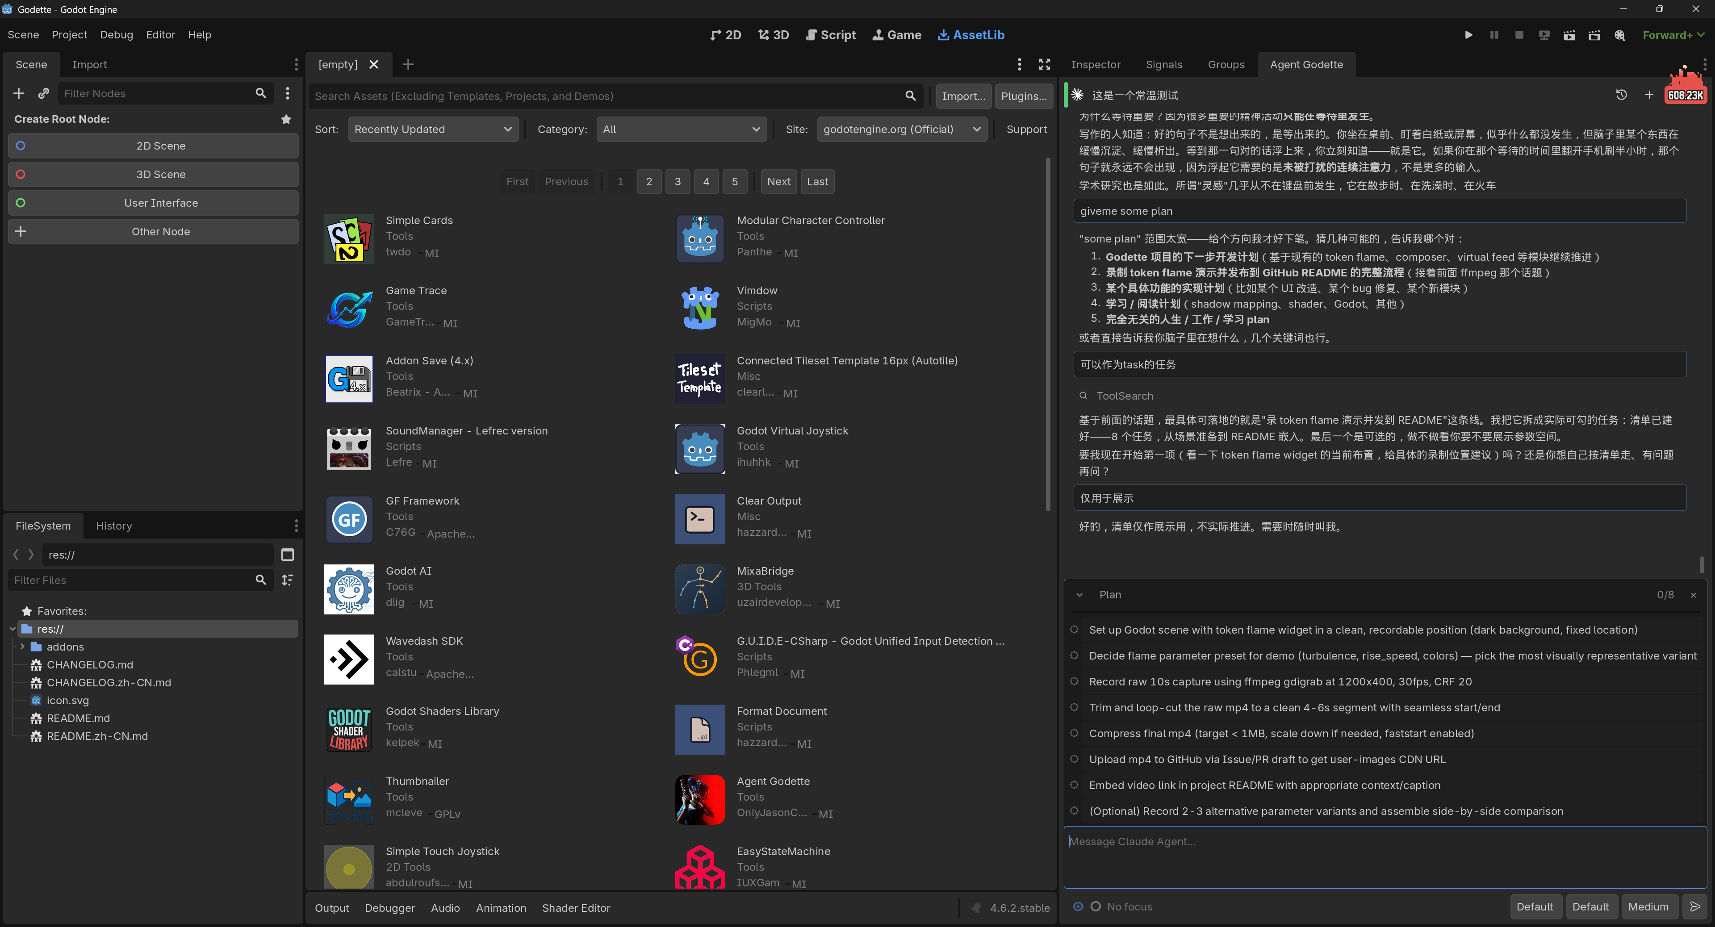Click the Import... button in AssetLib
Screen dimensions: 1715x927
[x=963, y=96]
